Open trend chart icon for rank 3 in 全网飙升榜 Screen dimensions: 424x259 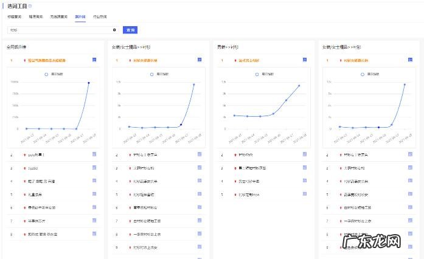[x=94, y=168]
